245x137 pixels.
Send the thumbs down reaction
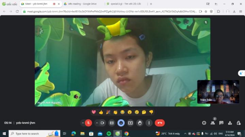pos(151,112)
